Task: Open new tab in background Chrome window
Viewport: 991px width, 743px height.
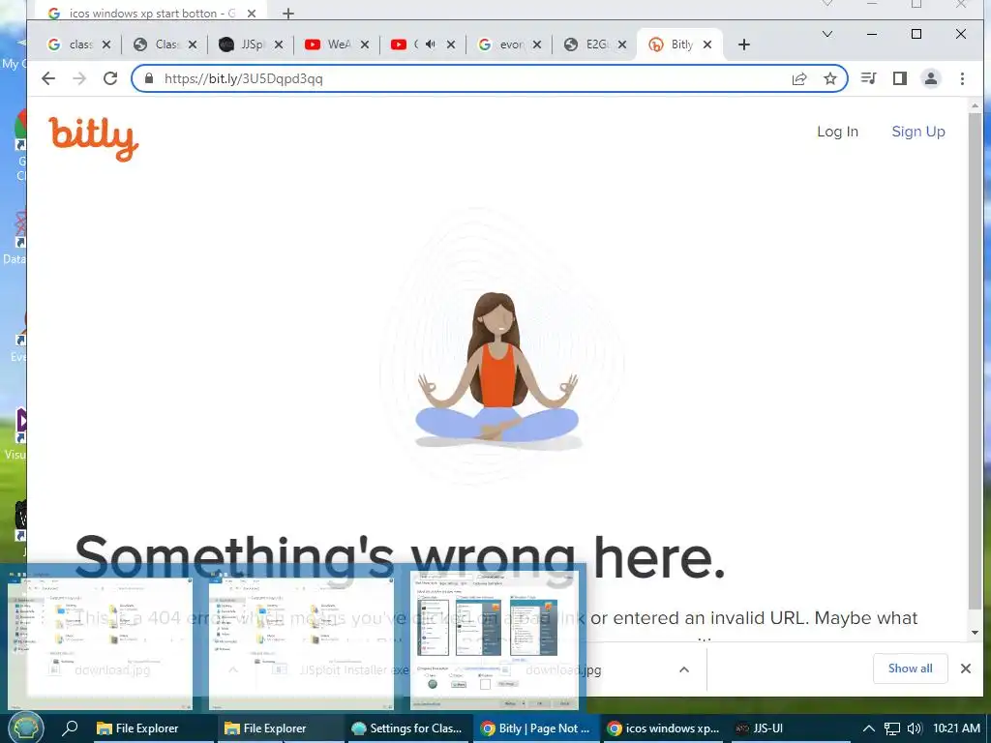Action: tap(288, 13)
